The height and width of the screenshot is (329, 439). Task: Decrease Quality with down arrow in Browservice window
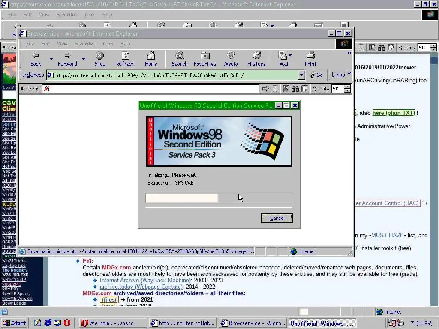[347, 91]
